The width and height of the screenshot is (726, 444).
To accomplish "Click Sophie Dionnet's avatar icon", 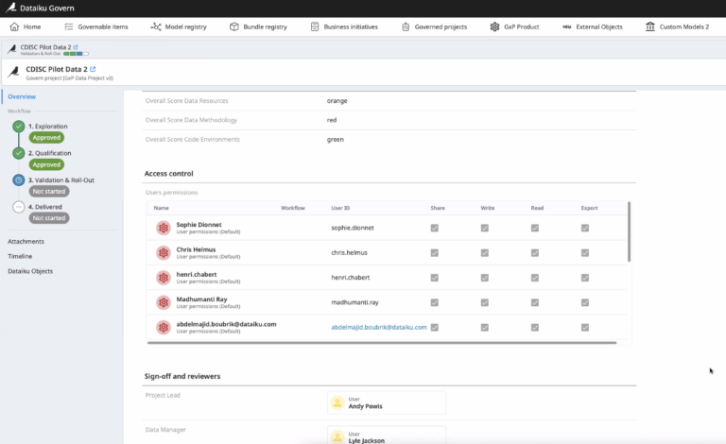I will [163, 228].
